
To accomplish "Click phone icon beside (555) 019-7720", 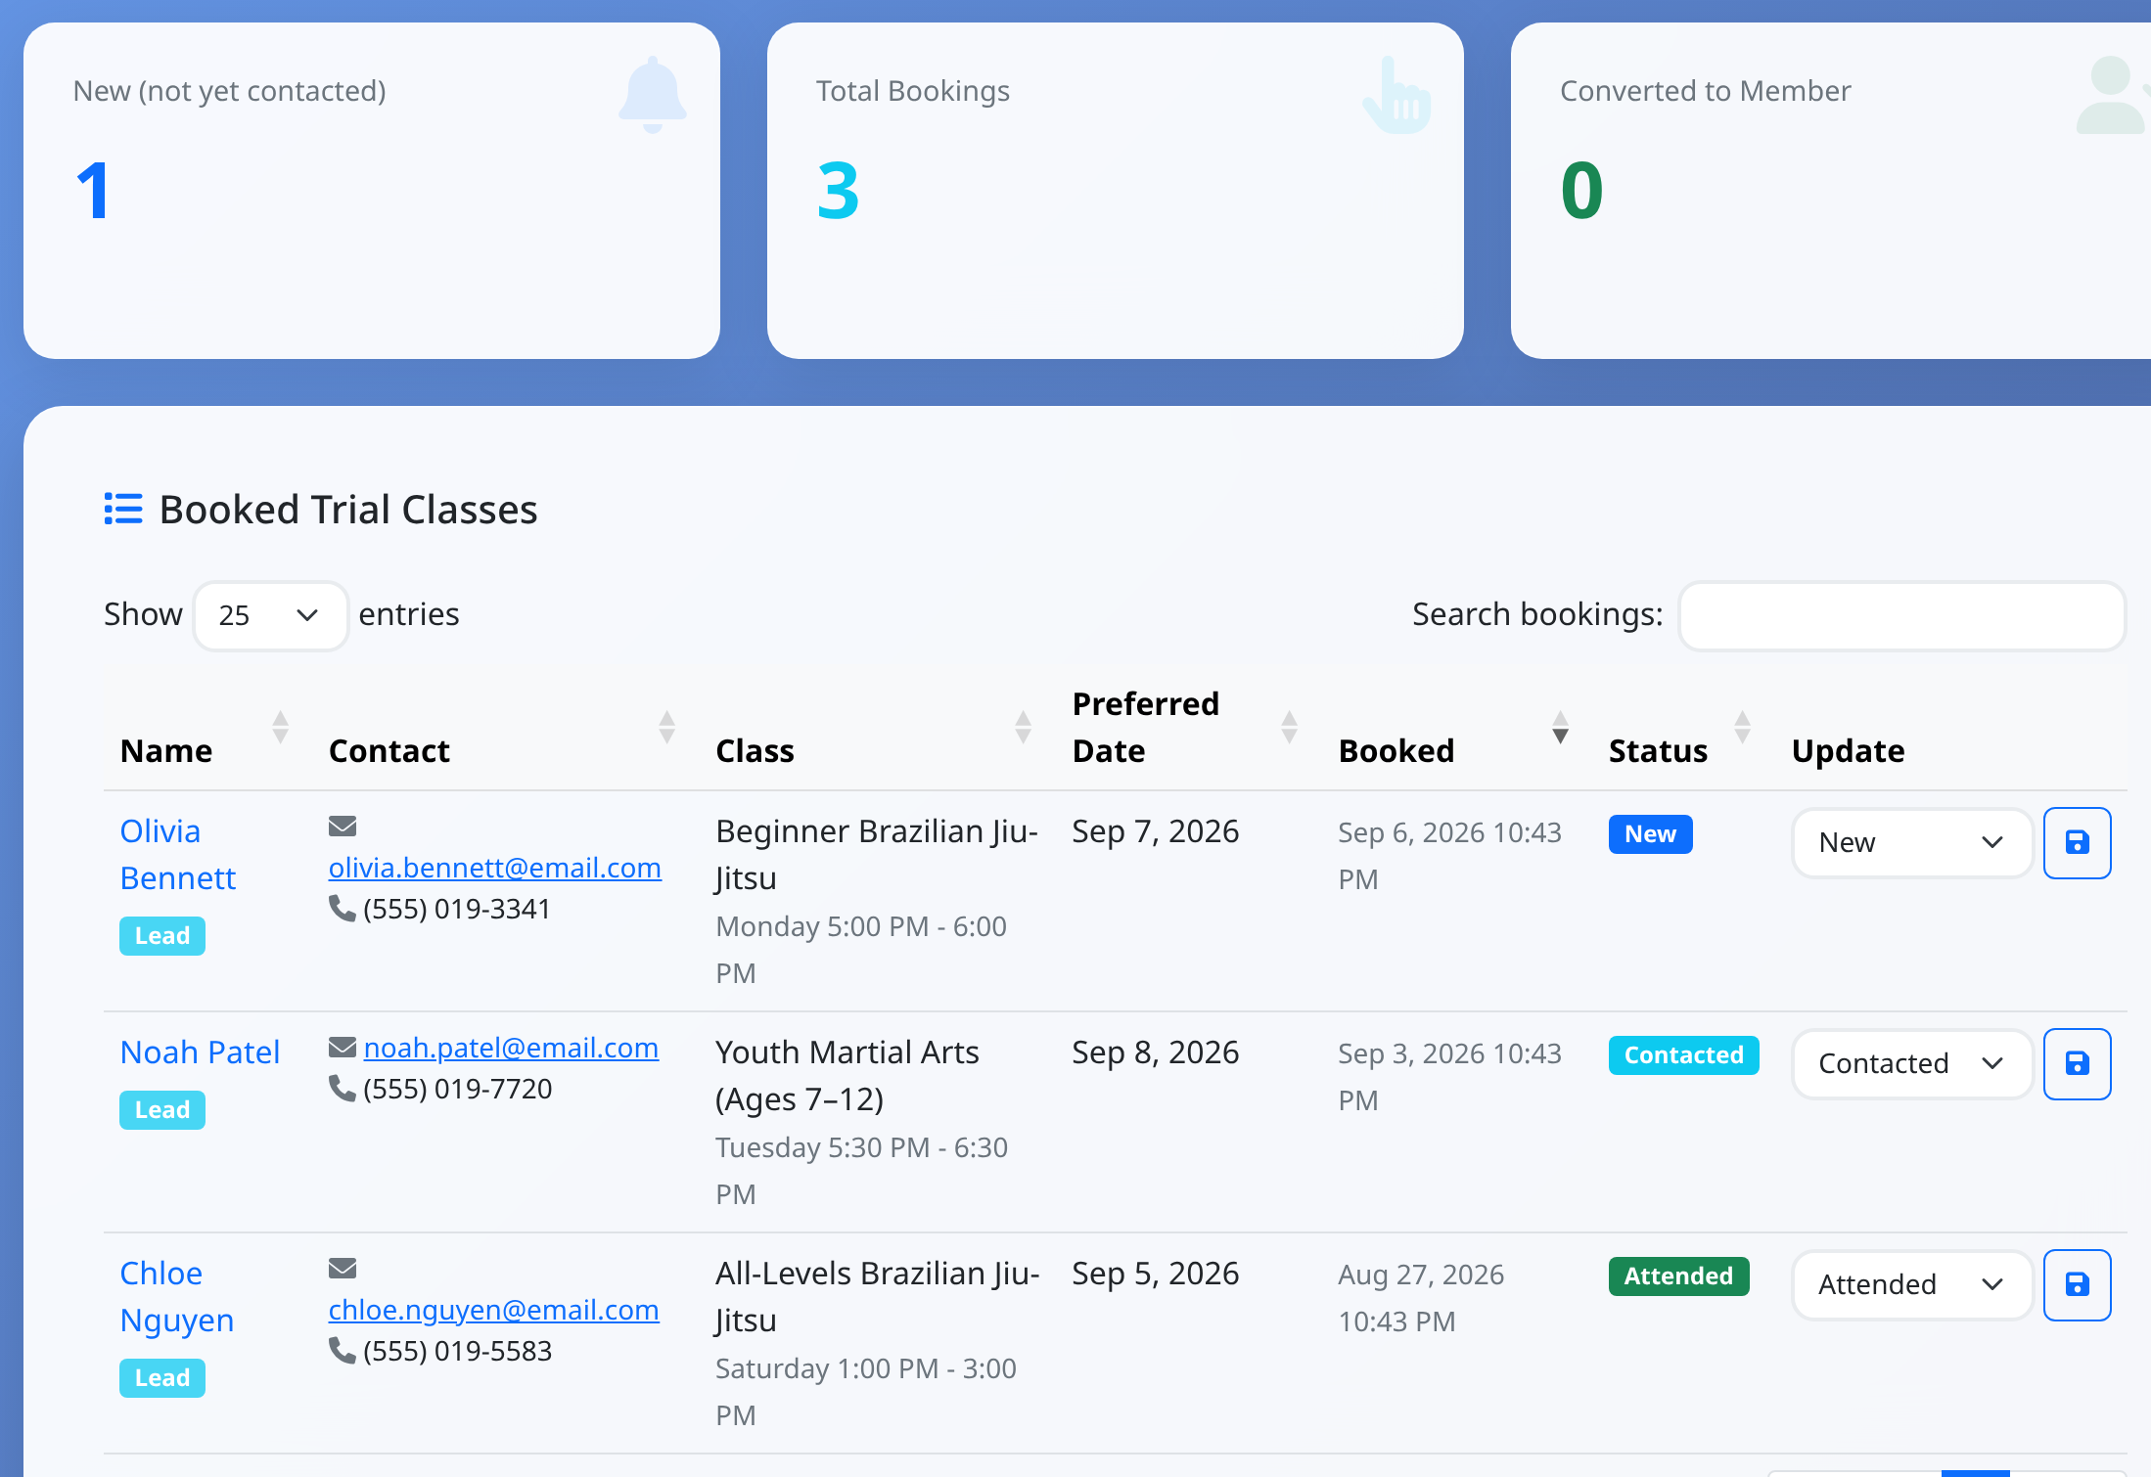I will (343, 1089).
